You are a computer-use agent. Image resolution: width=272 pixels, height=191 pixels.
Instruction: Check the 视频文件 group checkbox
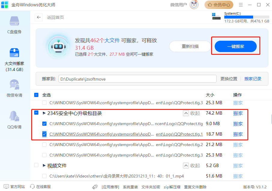pos(36,165)
